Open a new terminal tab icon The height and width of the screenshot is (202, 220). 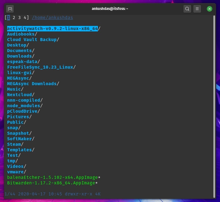[x=10, y=9]
